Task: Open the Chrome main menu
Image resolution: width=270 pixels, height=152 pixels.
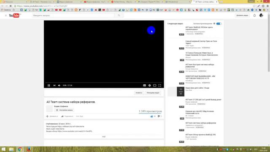Action: point(267,6)
